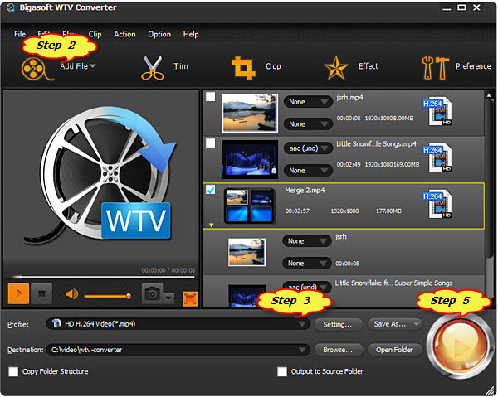Screen dimensions: 498x397
Task: Collapse Merge 2.mp4 group yellow arrow
Action: (211, 225)
